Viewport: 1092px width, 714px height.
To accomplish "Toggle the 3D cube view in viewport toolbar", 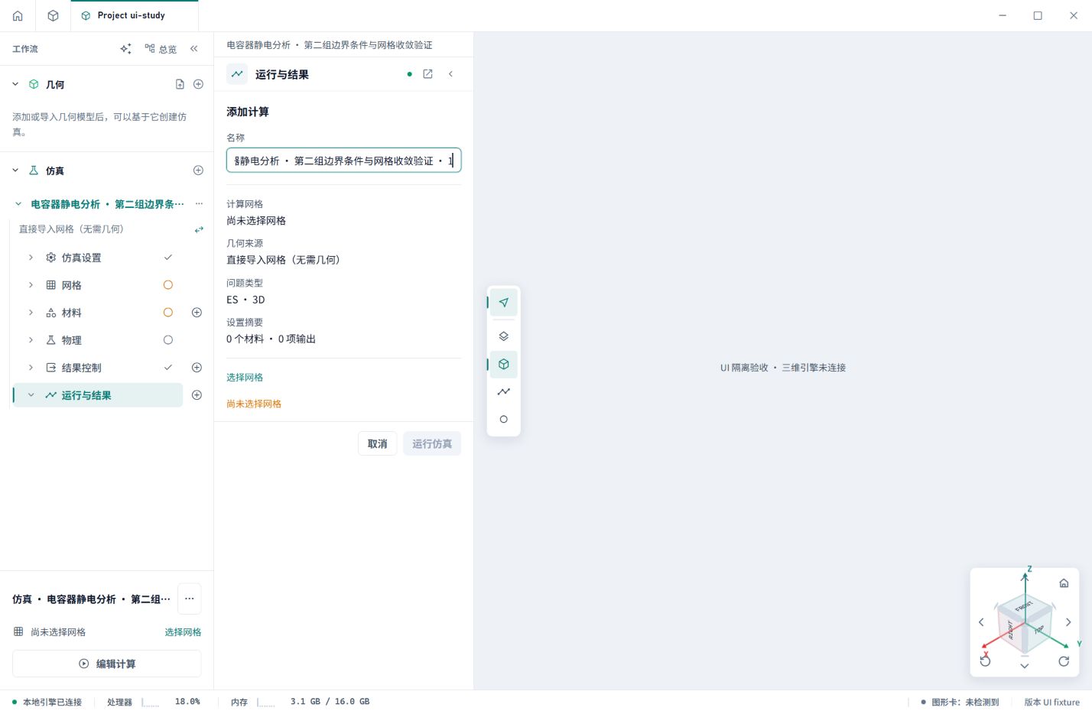I will tap(504, 365).
